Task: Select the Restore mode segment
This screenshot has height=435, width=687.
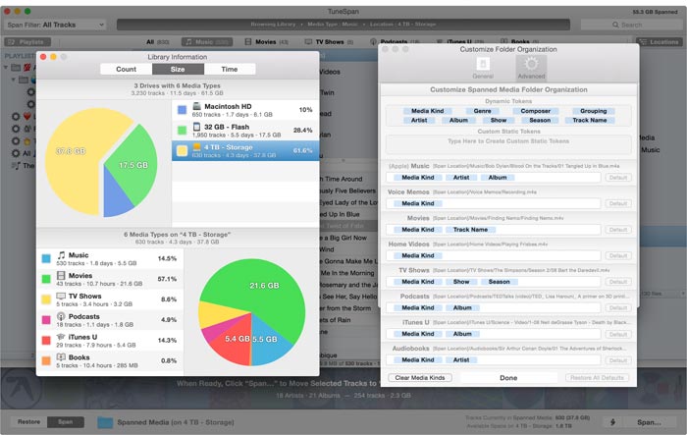Action: point(28,422)
